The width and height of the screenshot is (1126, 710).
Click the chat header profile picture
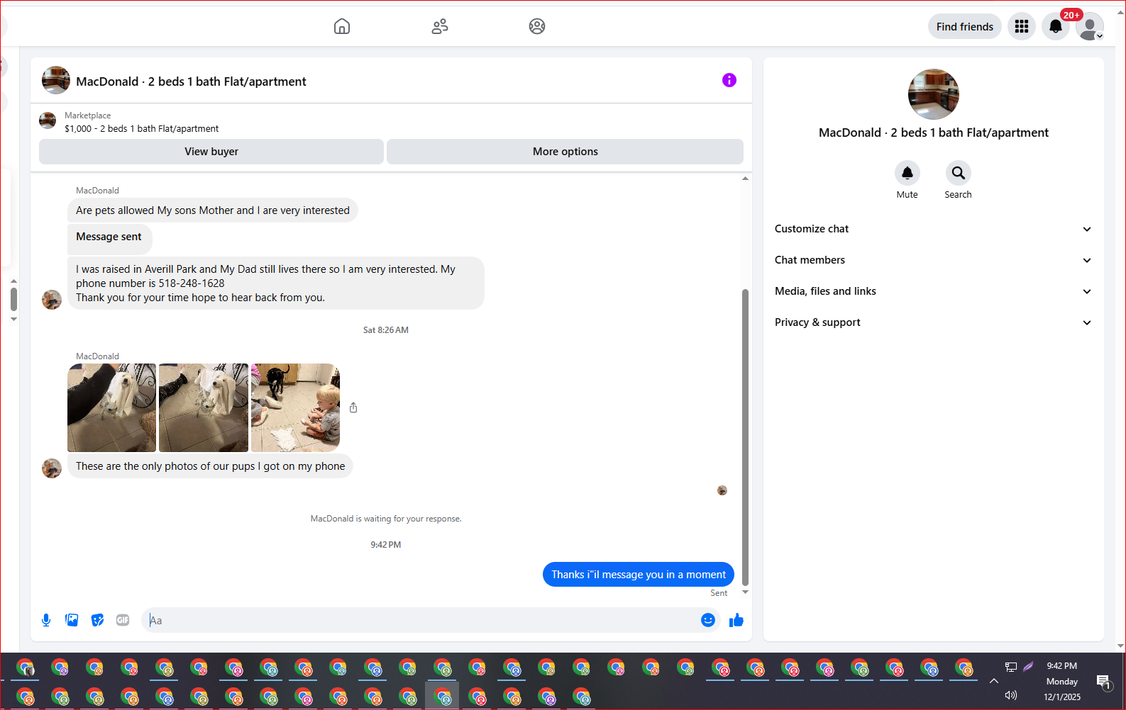click(x=56, y=80)
